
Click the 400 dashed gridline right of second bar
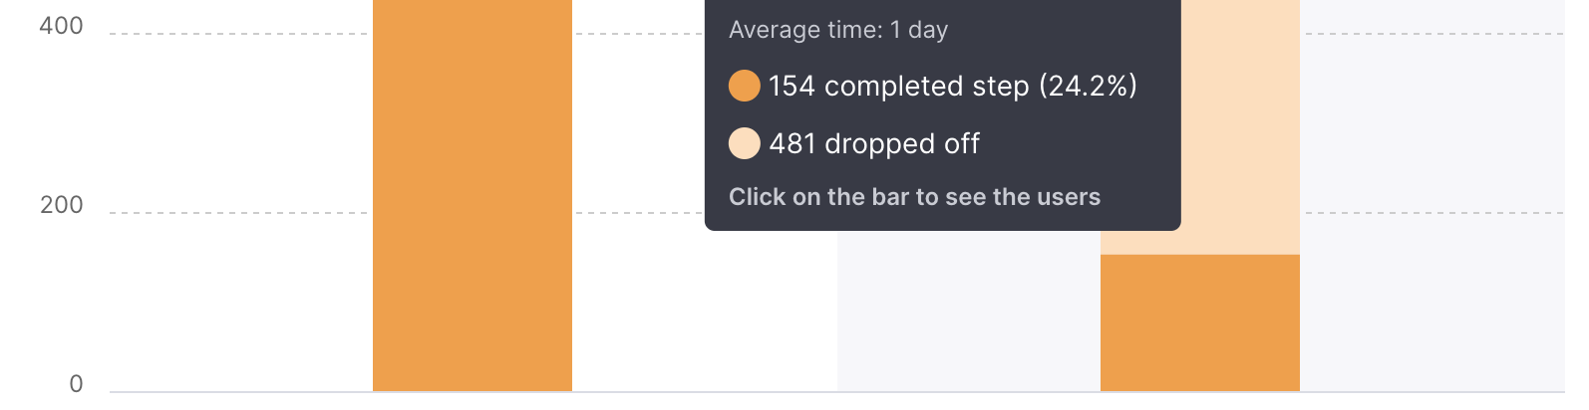1434,34
